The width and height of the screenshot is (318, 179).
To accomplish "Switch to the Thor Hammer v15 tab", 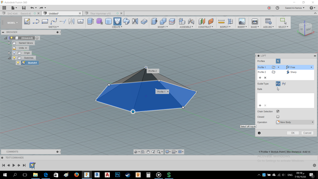I will click(x=100, y=13).
